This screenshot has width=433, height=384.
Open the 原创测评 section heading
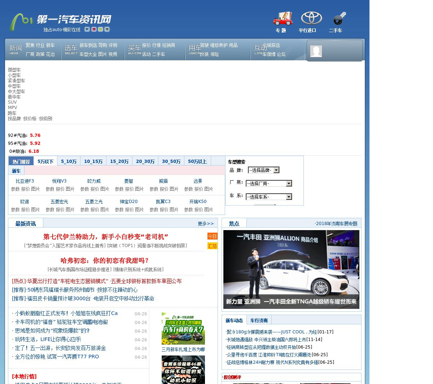[232, 377]
